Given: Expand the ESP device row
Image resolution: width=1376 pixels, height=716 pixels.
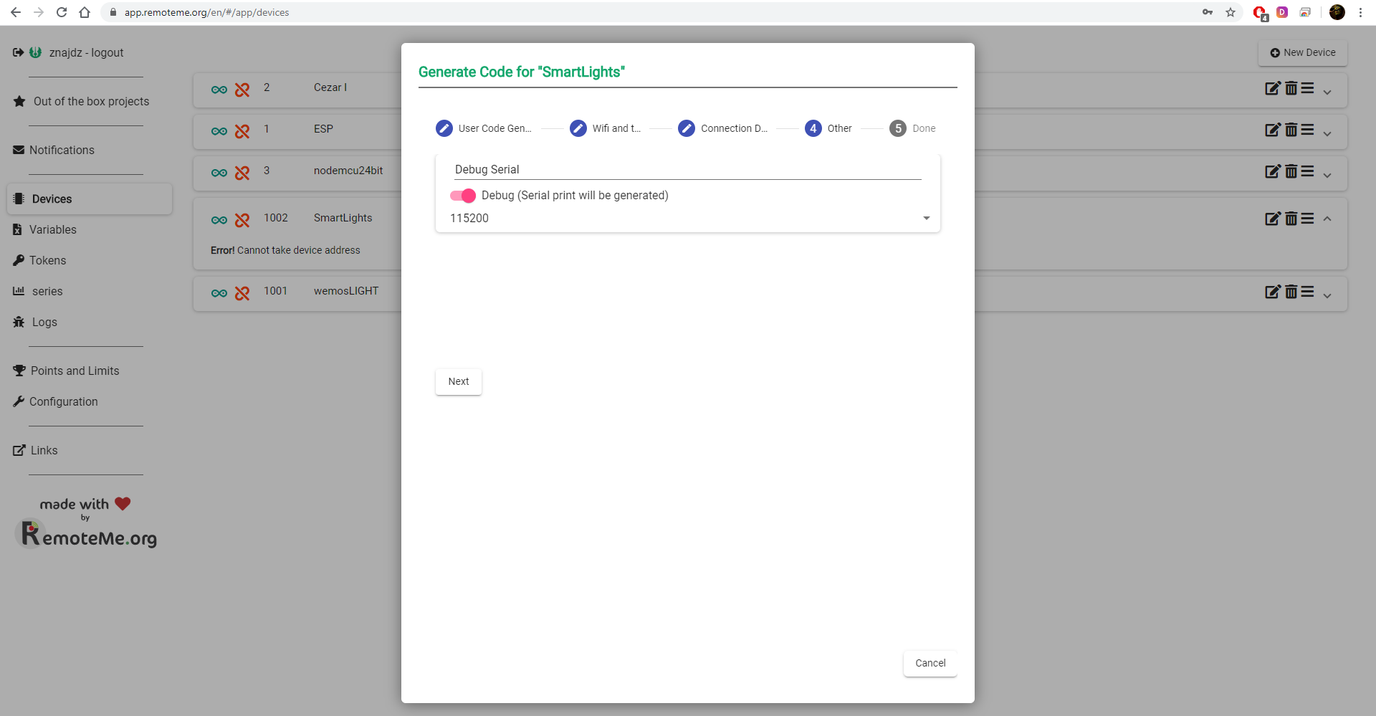Looking at the screenshot, I should click(1327, 133).
